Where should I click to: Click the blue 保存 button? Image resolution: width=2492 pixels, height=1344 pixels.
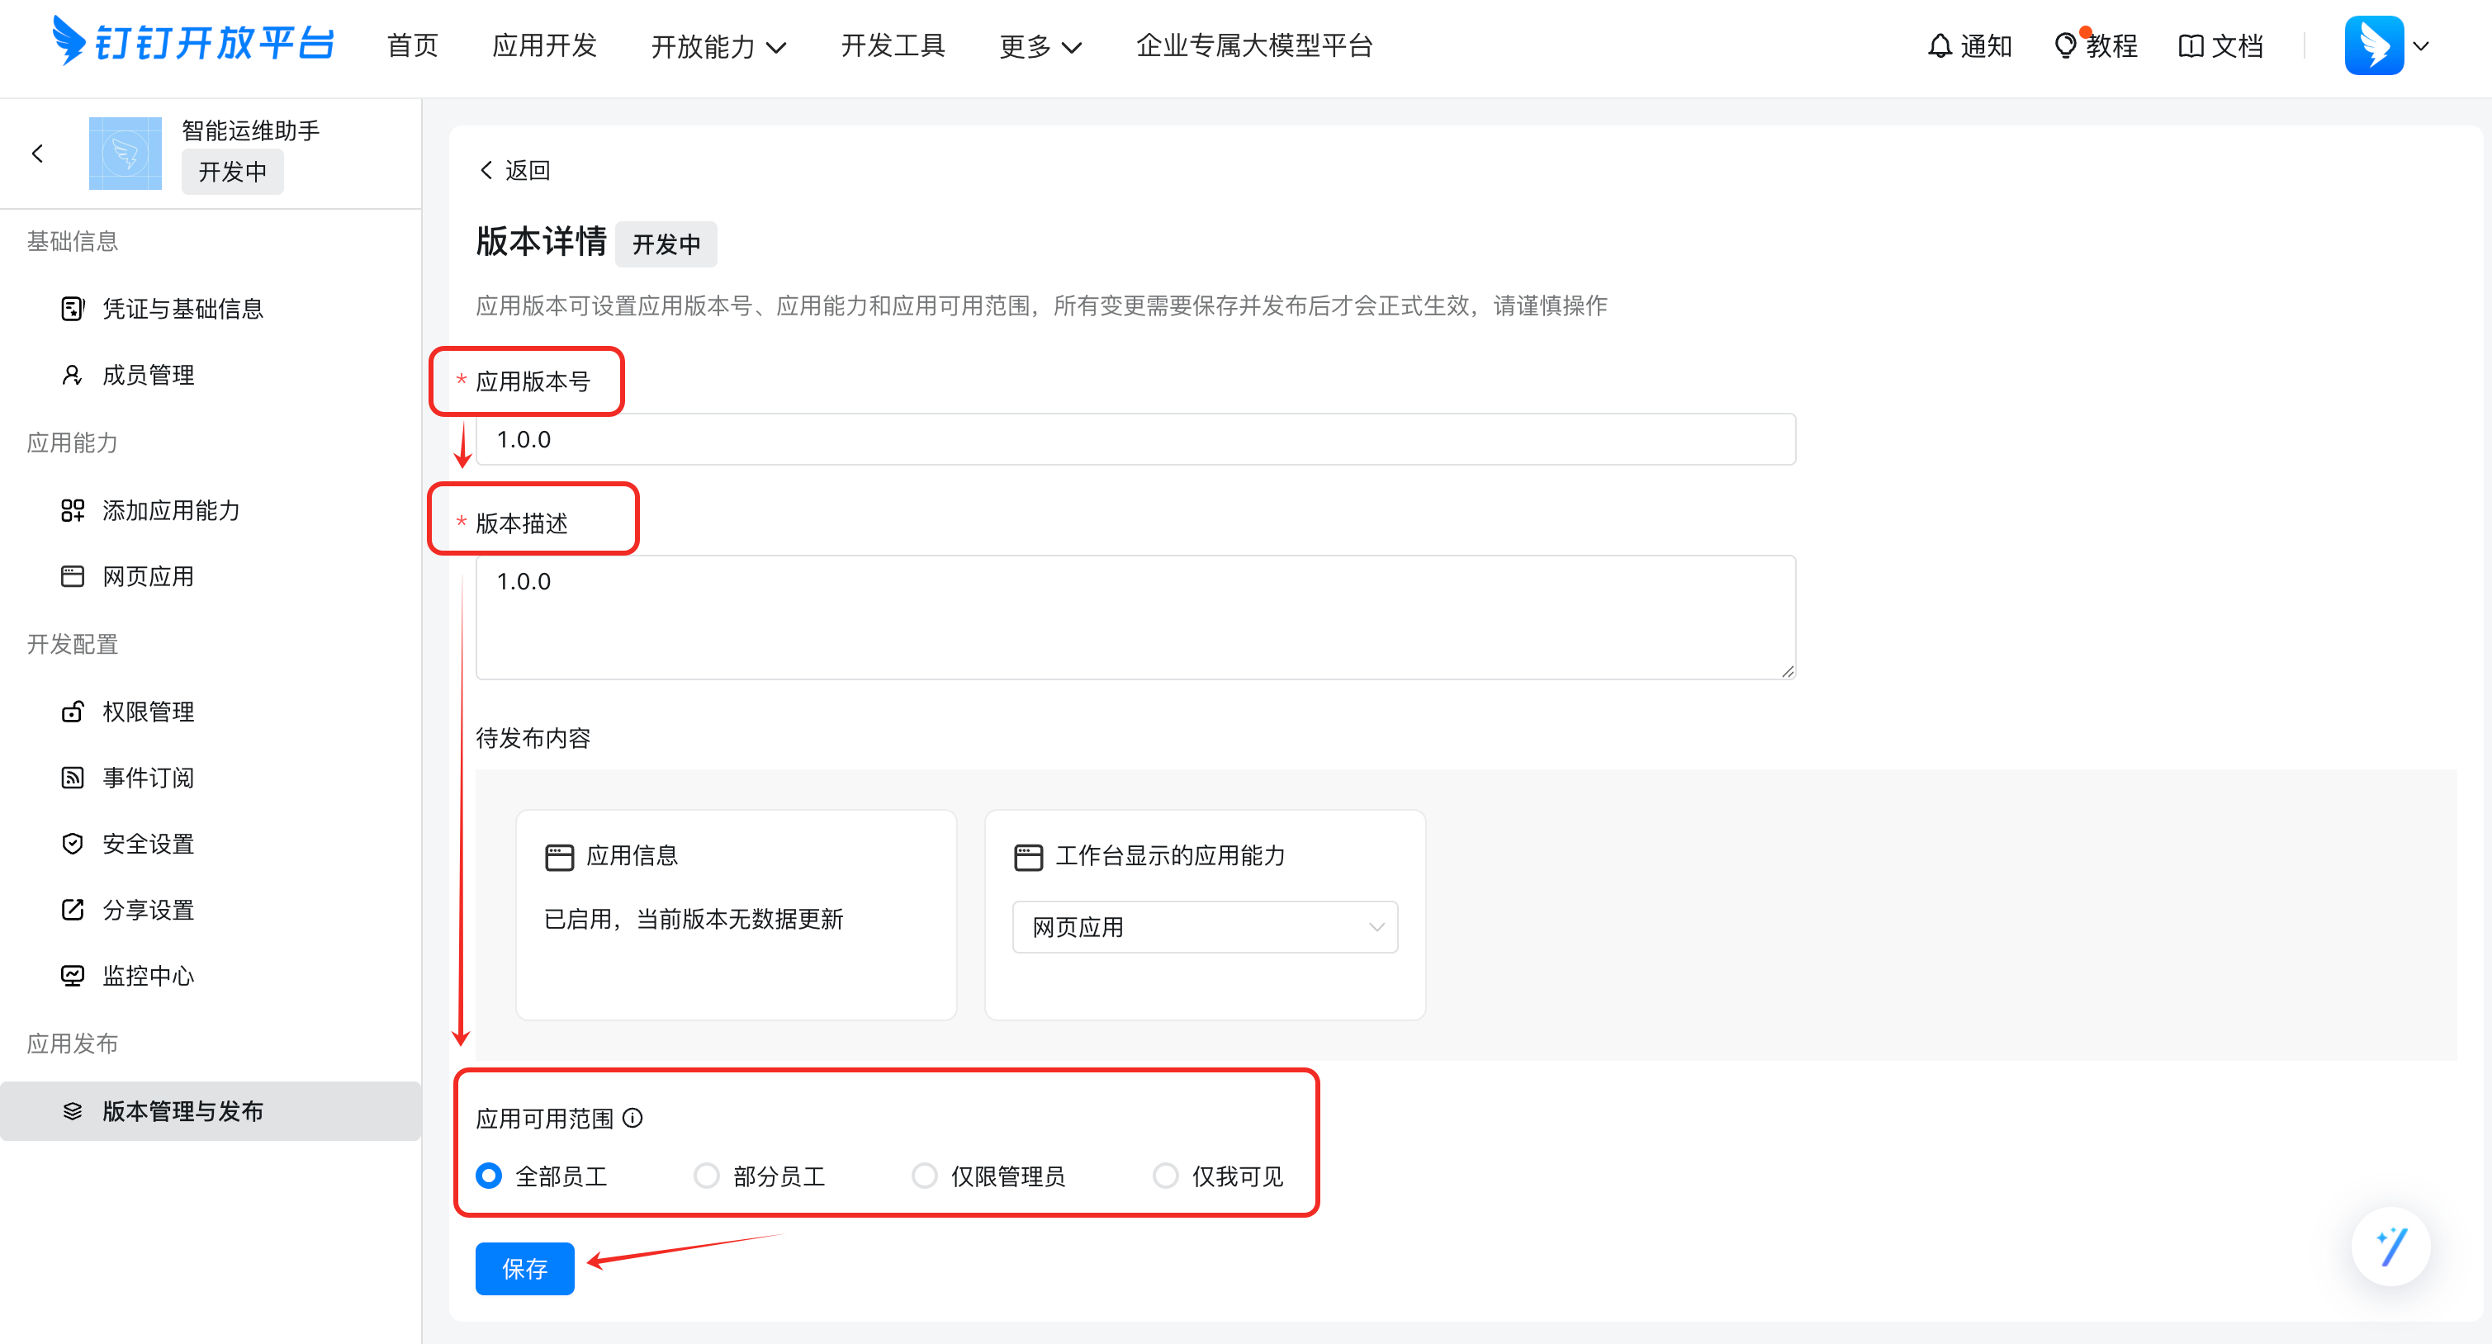click(x=524, y=1267)
